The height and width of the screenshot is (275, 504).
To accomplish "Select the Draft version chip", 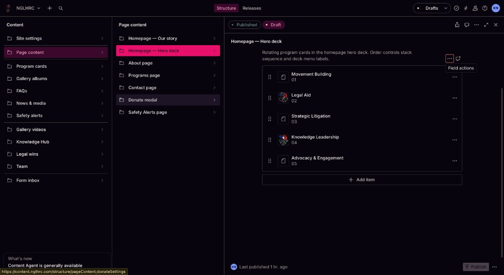I will point(274,25).
